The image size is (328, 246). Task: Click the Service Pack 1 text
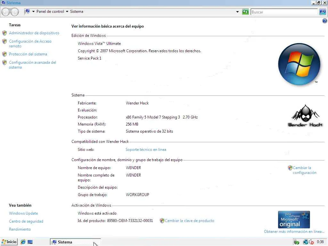[90, 58]
